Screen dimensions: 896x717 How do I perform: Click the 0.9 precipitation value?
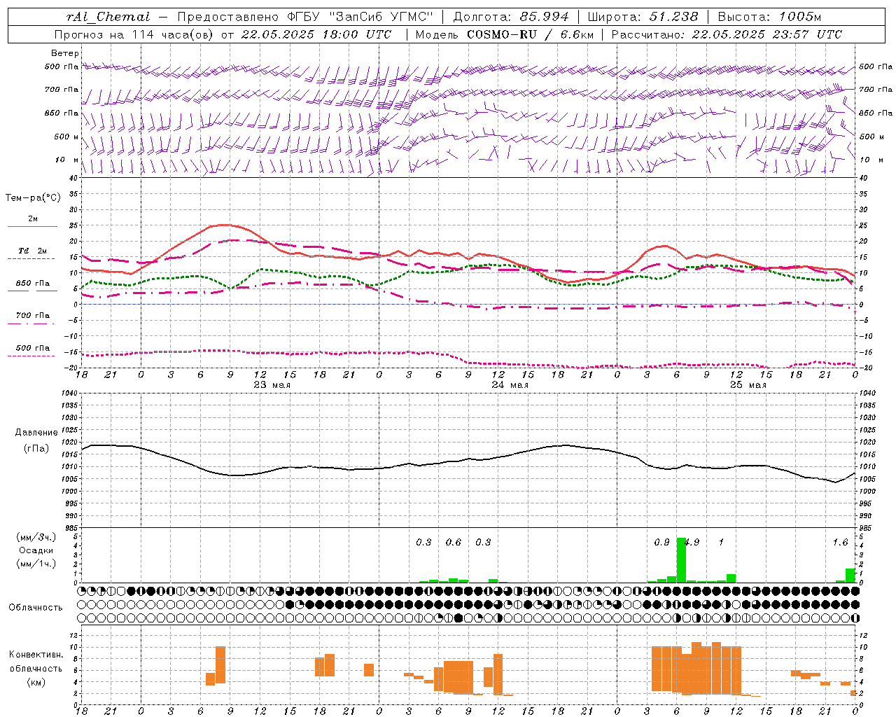pos(661,542)
